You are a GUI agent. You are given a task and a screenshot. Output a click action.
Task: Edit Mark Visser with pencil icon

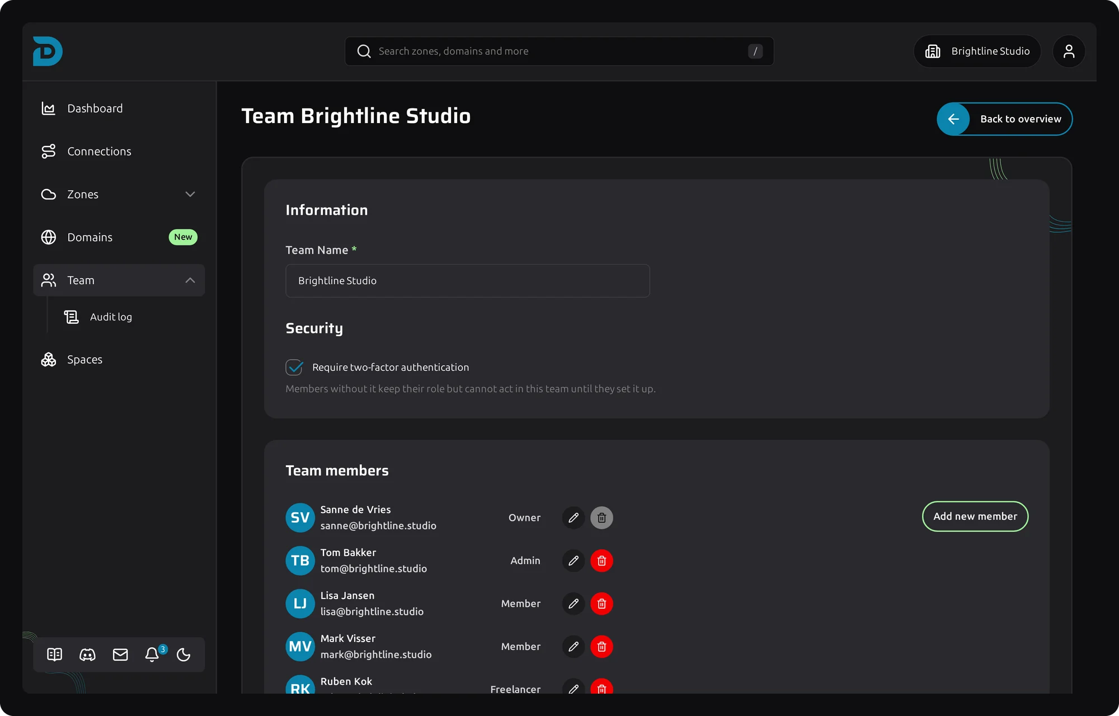[x=573, y=647]
